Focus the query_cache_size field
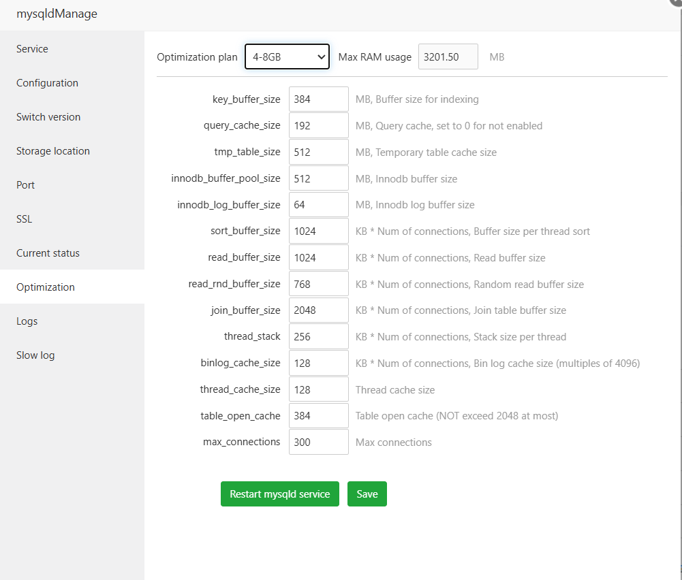Image resolution: width=682 pixels, height=580 pixels. (318, 126)
